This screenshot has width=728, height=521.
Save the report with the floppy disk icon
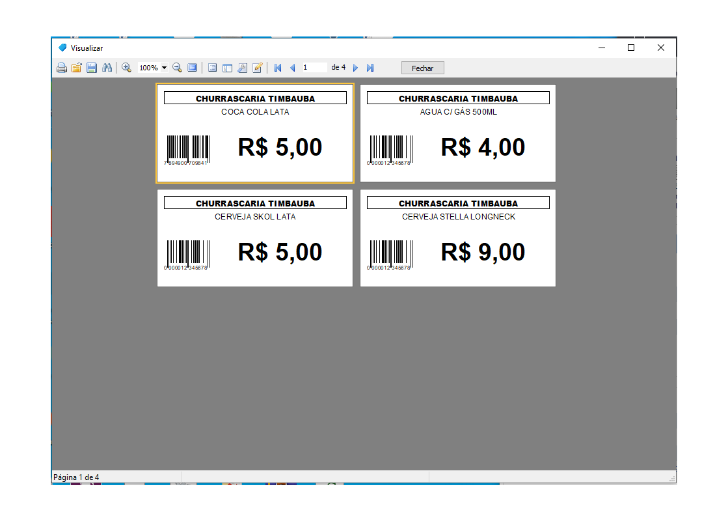click(x=92, y=68)
